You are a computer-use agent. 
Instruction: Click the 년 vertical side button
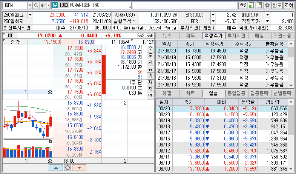[150, 96]
